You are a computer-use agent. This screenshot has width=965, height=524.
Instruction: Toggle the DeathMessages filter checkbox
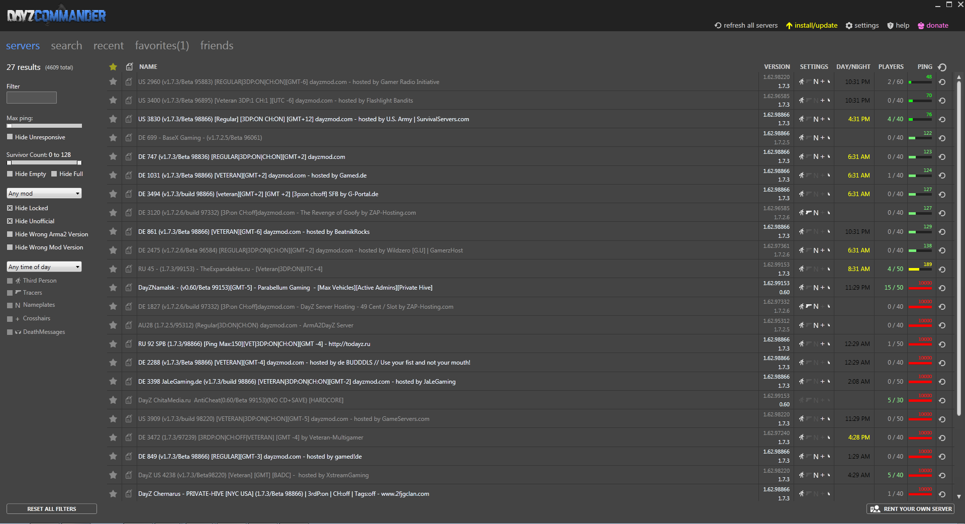click(10, 332)
